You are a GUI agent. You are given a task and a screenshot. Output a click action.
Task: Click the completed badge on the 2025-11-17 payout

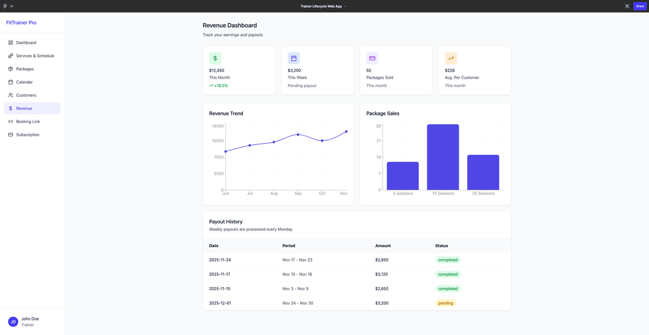[448, 274]
